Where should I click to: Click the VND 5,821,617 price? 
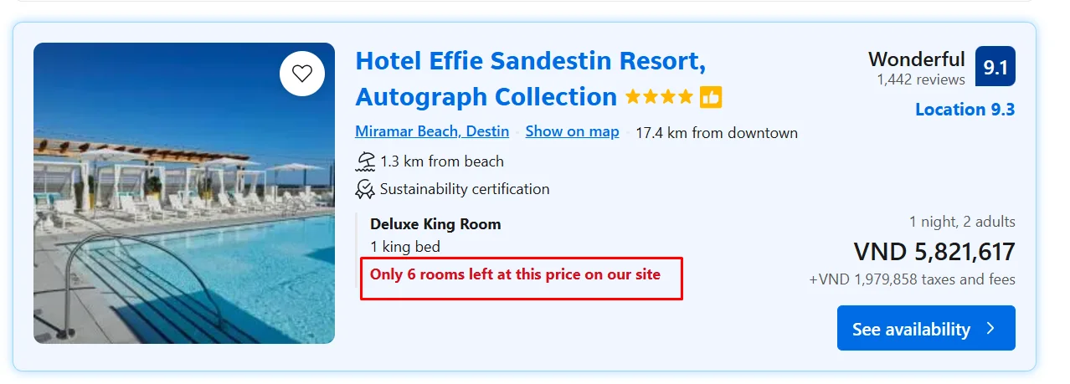click(x=934, y=252)
